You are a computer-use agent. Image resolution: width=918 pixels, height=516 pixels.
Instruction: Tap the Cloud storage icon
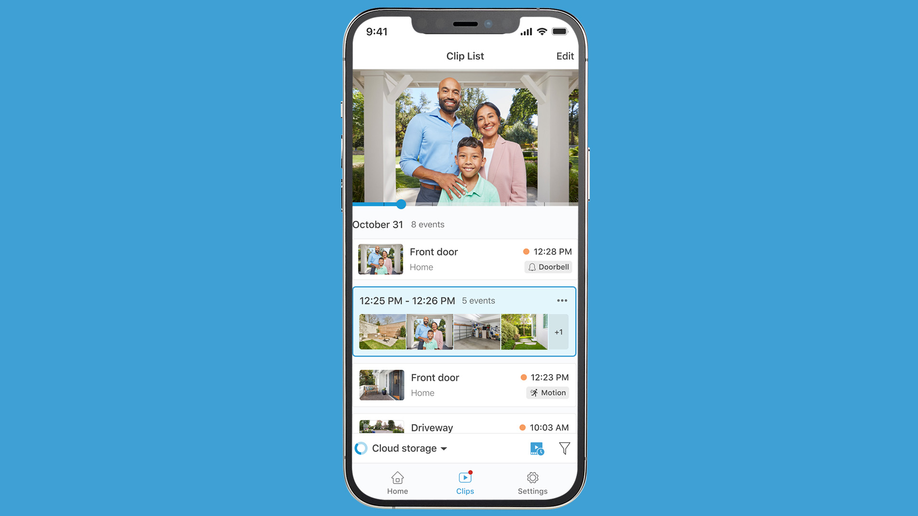point(361,448)
